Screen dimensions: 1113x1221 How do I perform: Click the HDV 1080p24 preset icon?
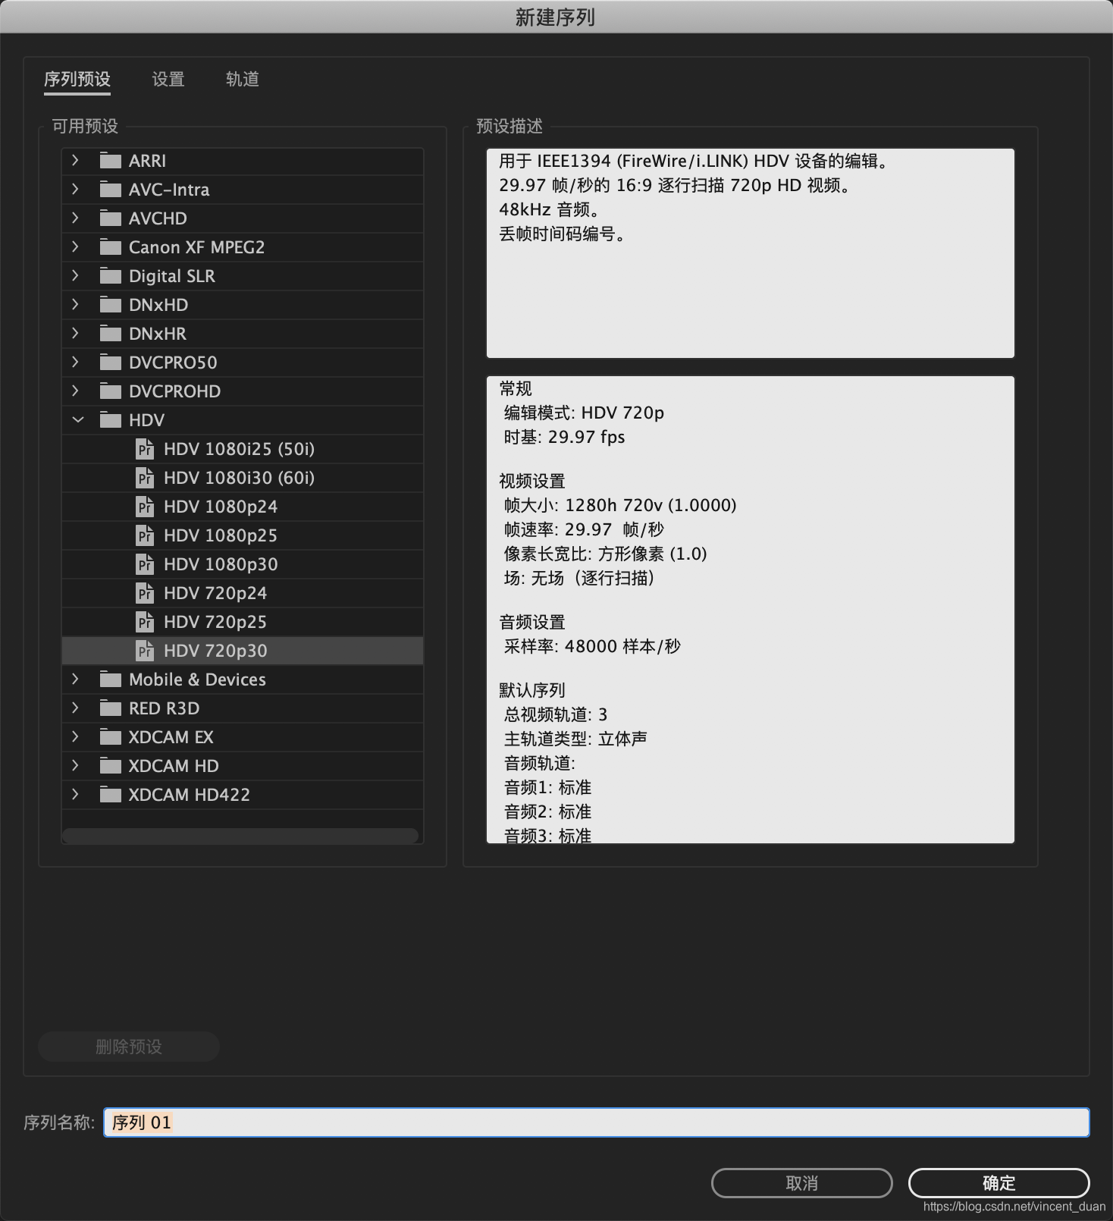(145, 507)
